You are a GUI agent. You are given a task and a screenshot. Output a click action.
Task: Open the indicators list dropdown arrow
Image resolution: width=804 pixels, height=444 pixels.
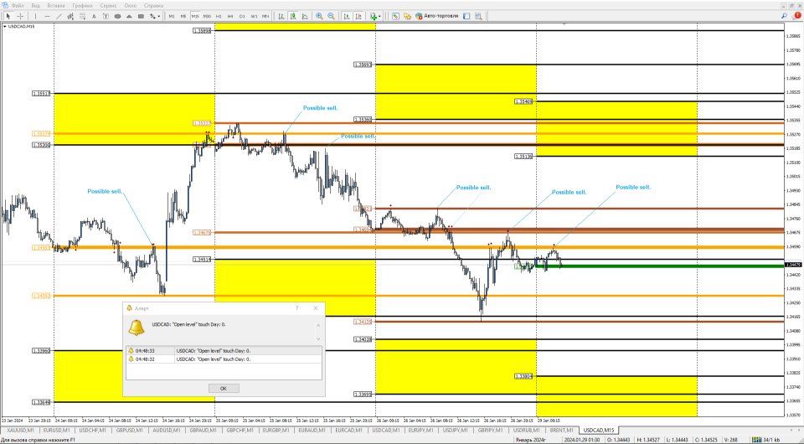[380, 16]
